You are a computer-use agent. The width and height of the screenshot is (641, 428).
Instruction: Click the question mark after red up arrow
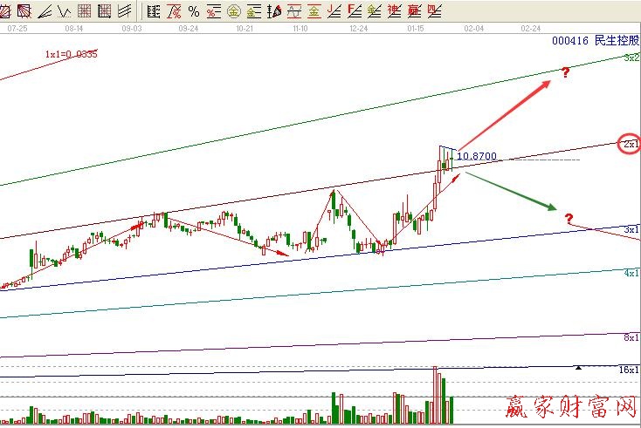click(x=566, y=72)
